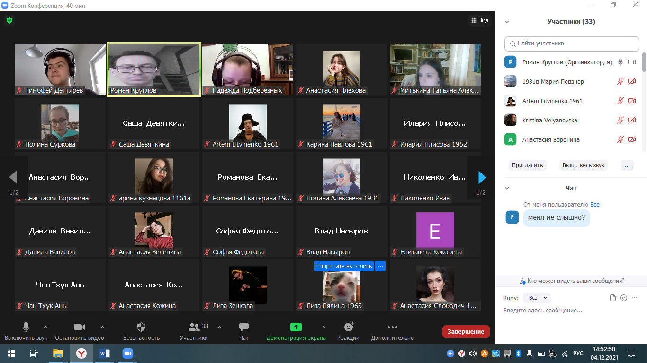
Task: Click the РУС language indicator
Action: 578,354
